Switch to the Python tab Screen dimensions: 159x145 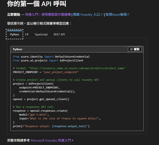[15, 34]
